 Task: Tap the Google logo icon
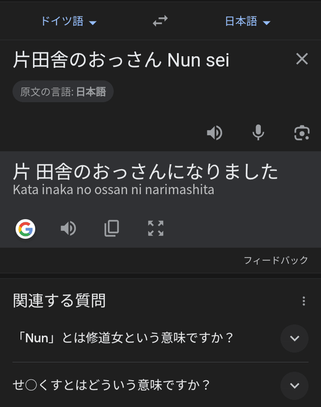(x=25, y=229)
